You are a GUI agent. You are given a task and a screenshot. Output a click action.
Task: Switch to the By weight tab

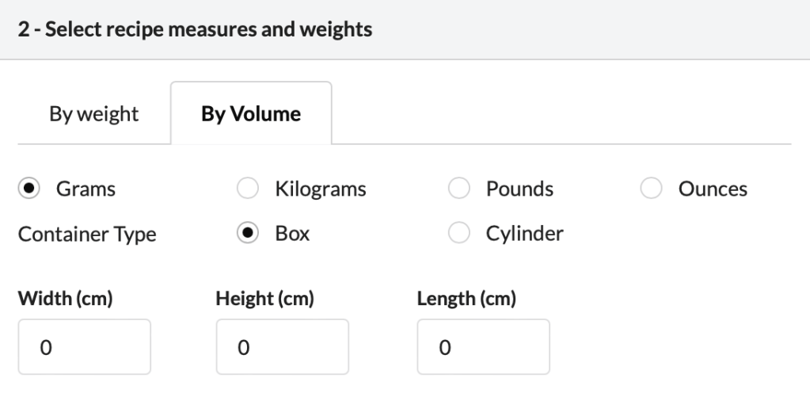pyautogui.click(x=93, y=114)
